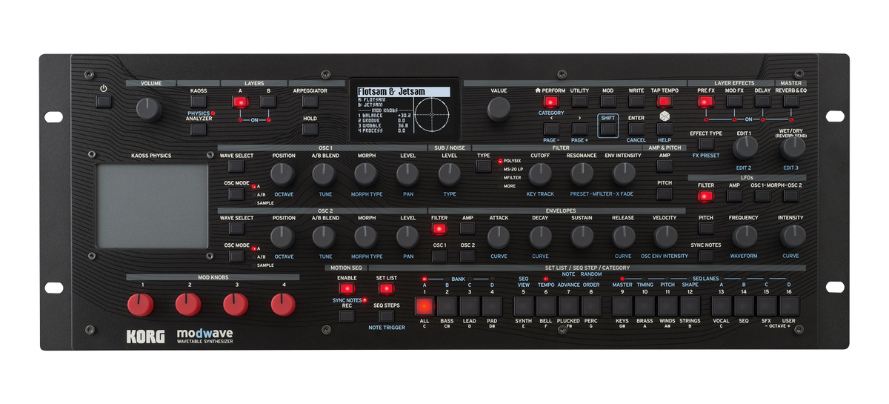Tap step button 14 labeled SEQ
The image size is (889, 404).
(x=744, y=306)
